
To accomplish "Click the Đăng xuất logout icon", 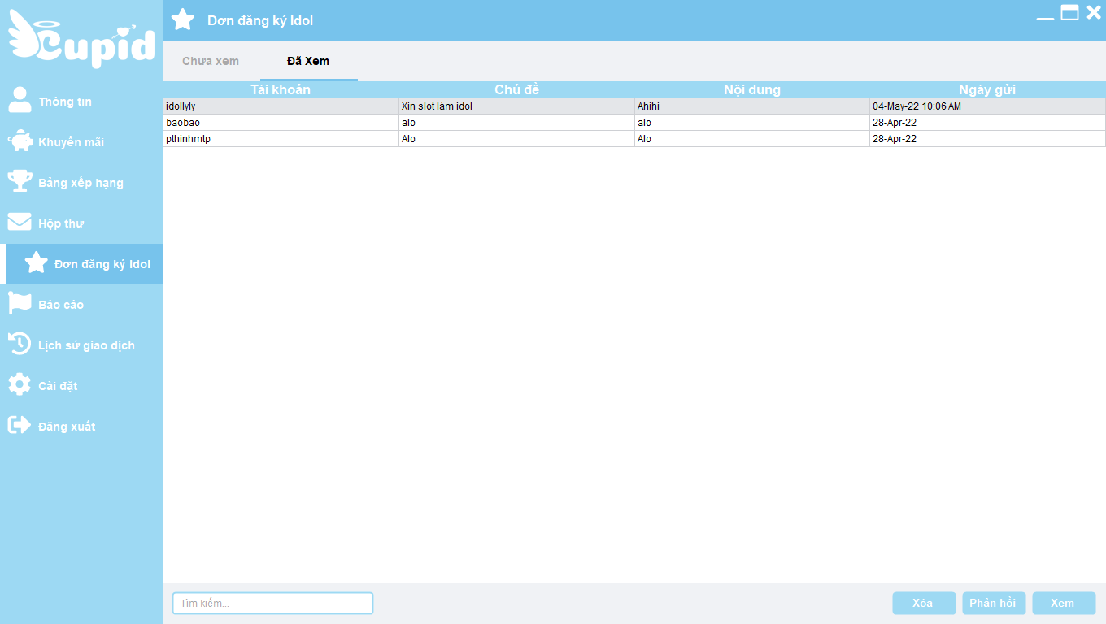I will [x=20, y=425].
